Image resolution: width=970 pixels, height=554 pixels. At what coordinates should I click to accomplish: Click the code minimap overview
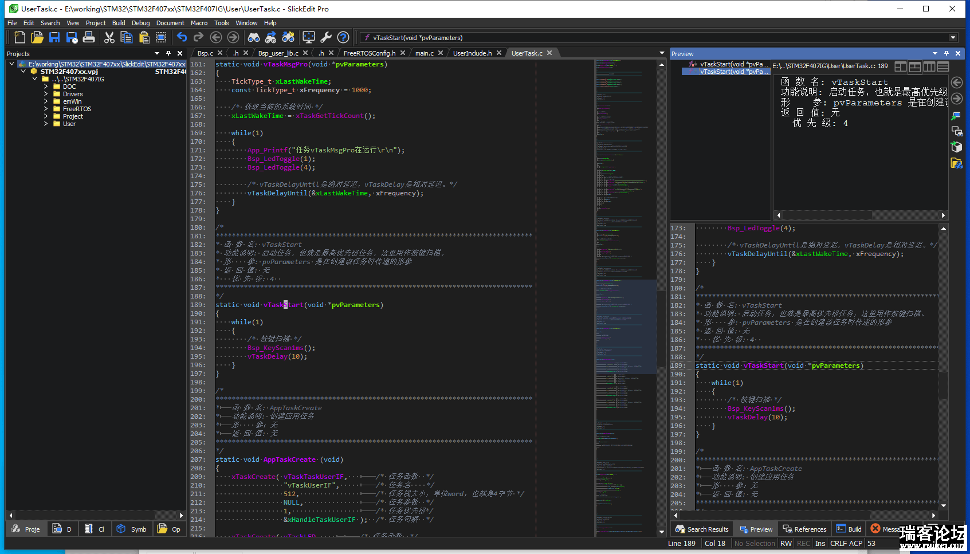point(626,298)
